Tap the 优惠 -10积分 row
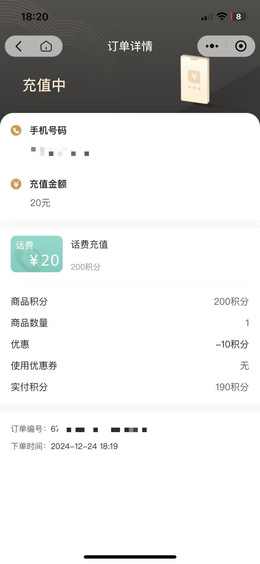260x564 pixels. (130, 344)
